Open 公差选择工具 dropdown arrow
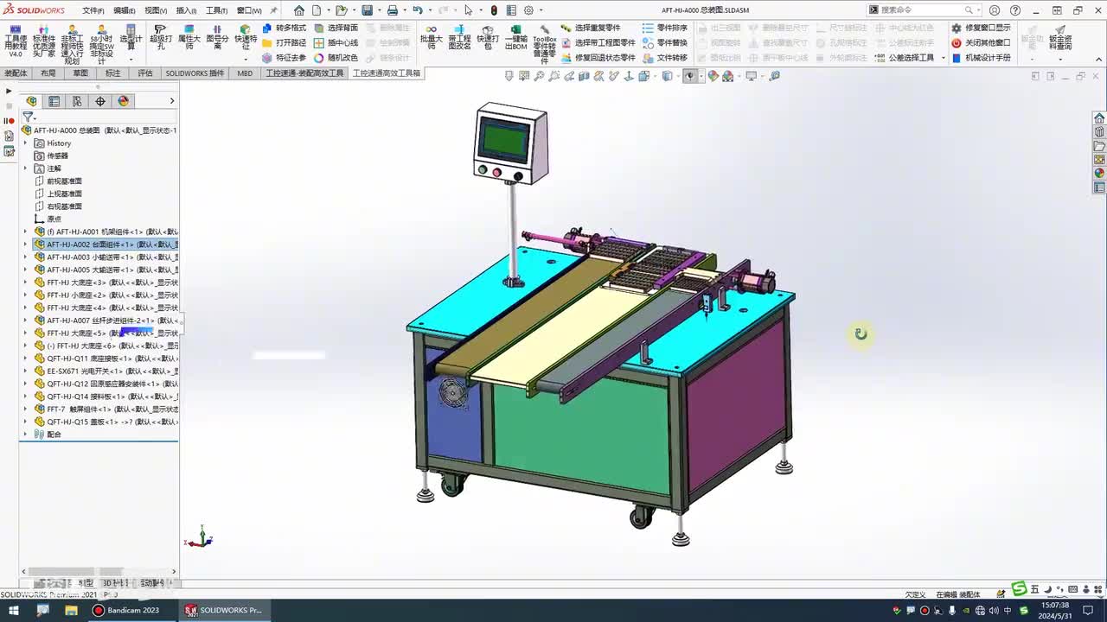The height and width of the screenshot is (622, 1107). [942, 58]
